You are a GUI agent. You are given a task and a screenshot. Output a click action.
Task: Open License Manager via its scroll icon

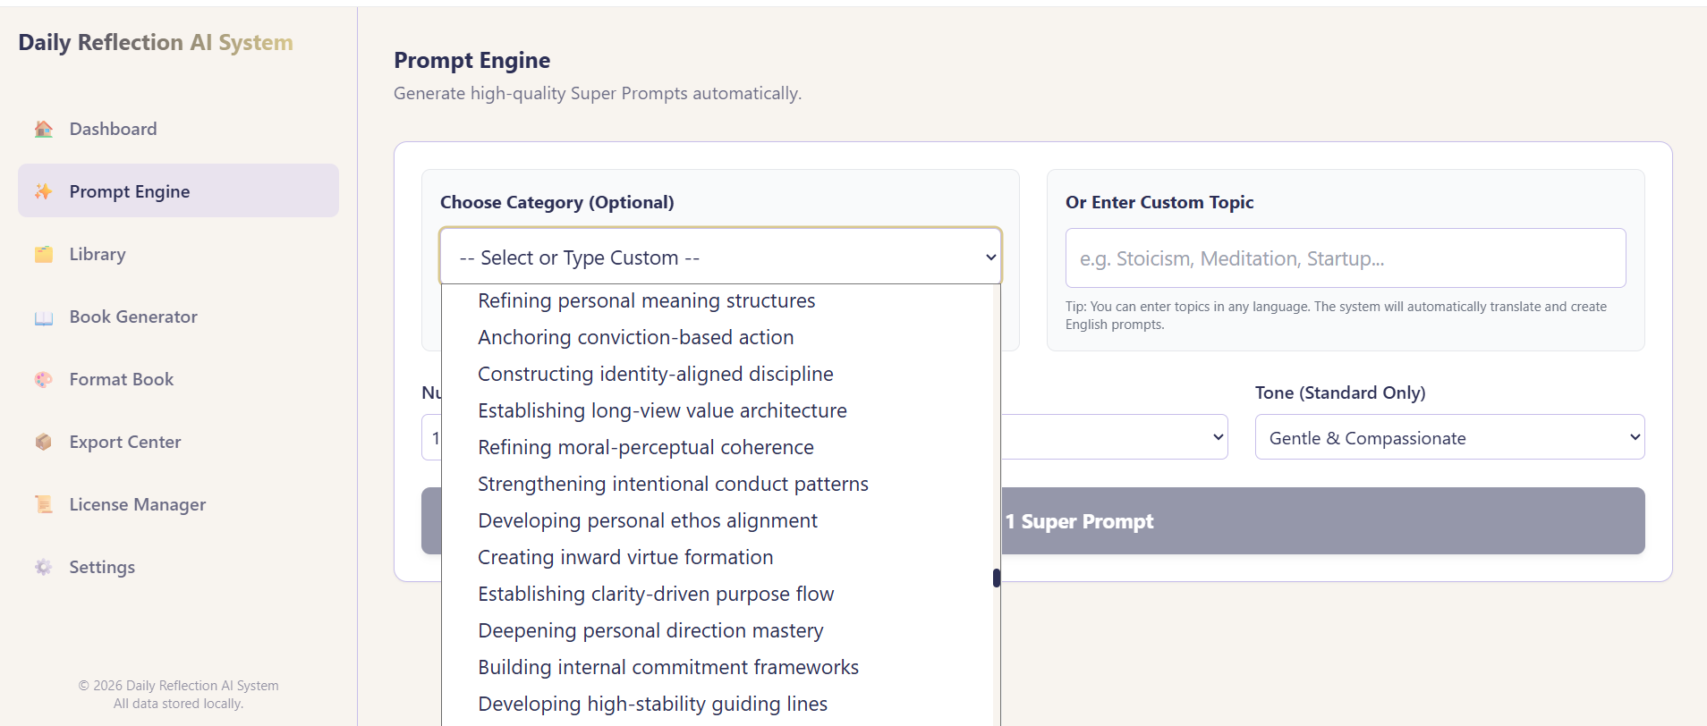pyautogui.click(x=42, y=504)
